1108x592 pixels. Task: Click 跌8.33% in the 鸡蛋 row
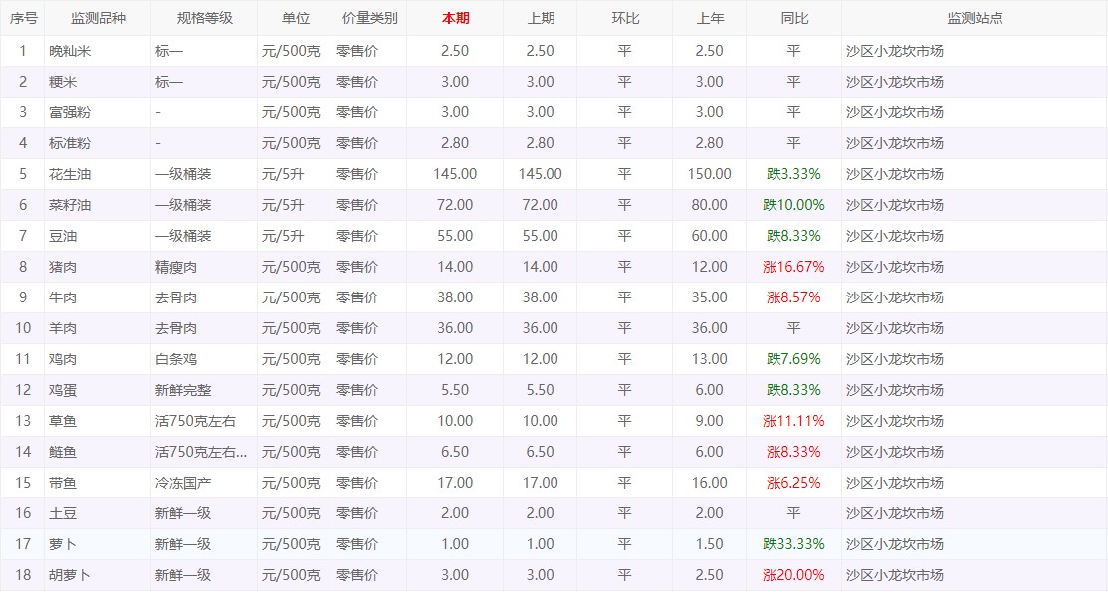point(794,390)
